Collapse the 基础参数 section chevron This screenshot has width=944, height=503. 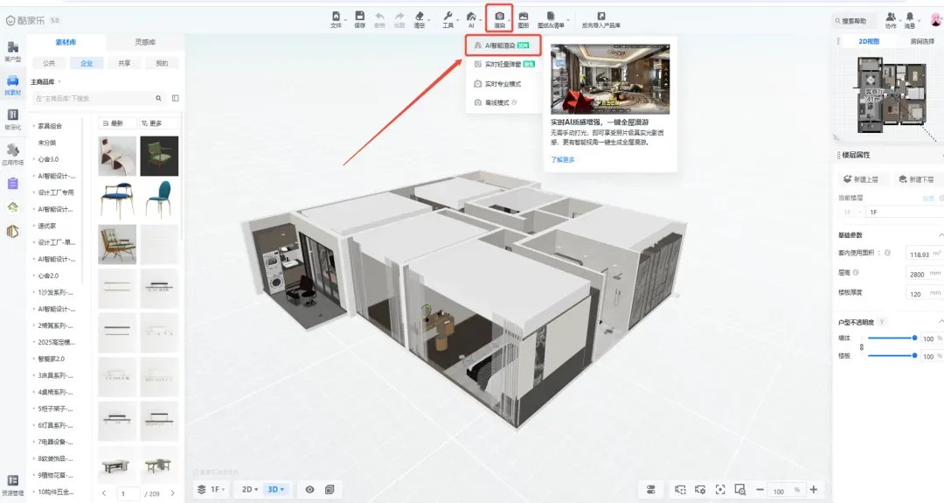[941, 235]
